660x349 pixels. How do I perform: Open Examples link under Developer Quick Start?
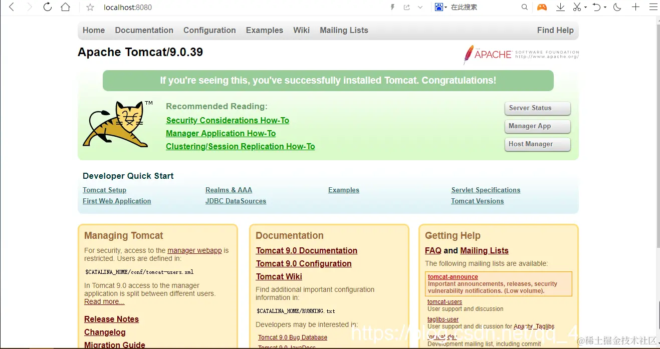pyautogui.click(x=344, y=190)
